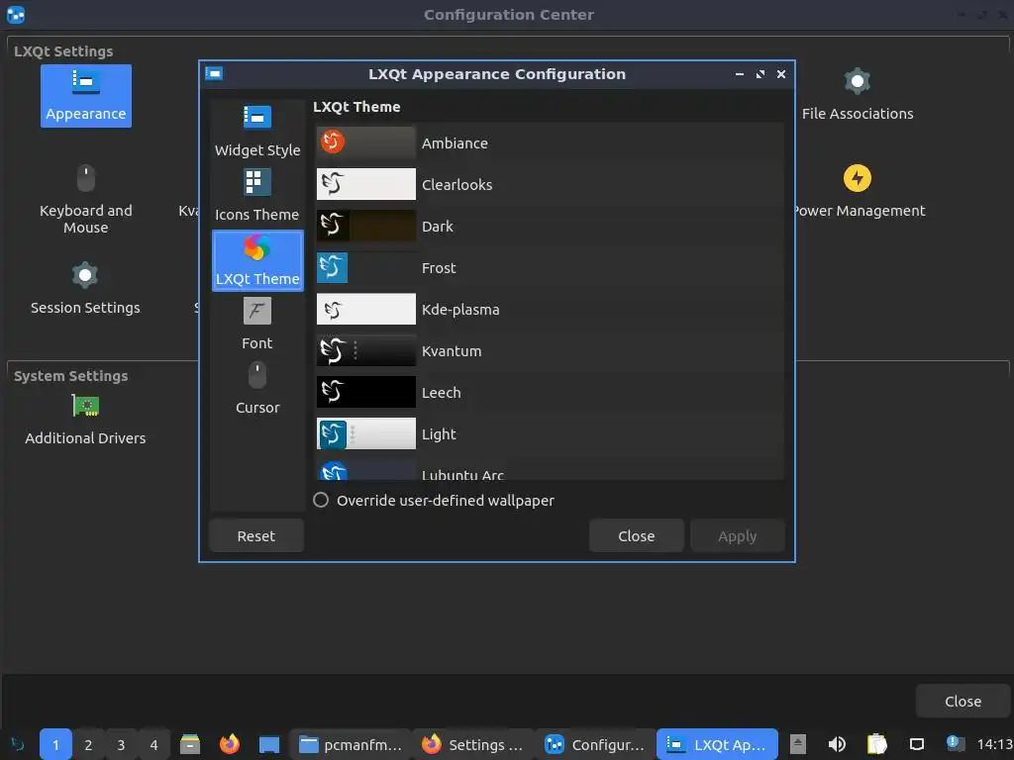Click the Kvantum theme preview thumbnail

(366, 350)
